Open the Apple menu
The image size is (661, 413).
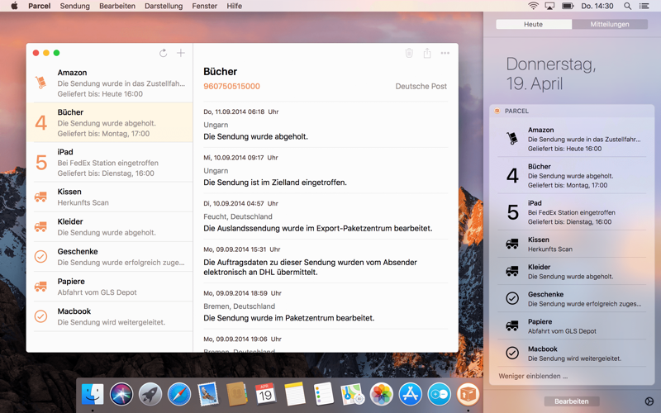tap(14, 6)
